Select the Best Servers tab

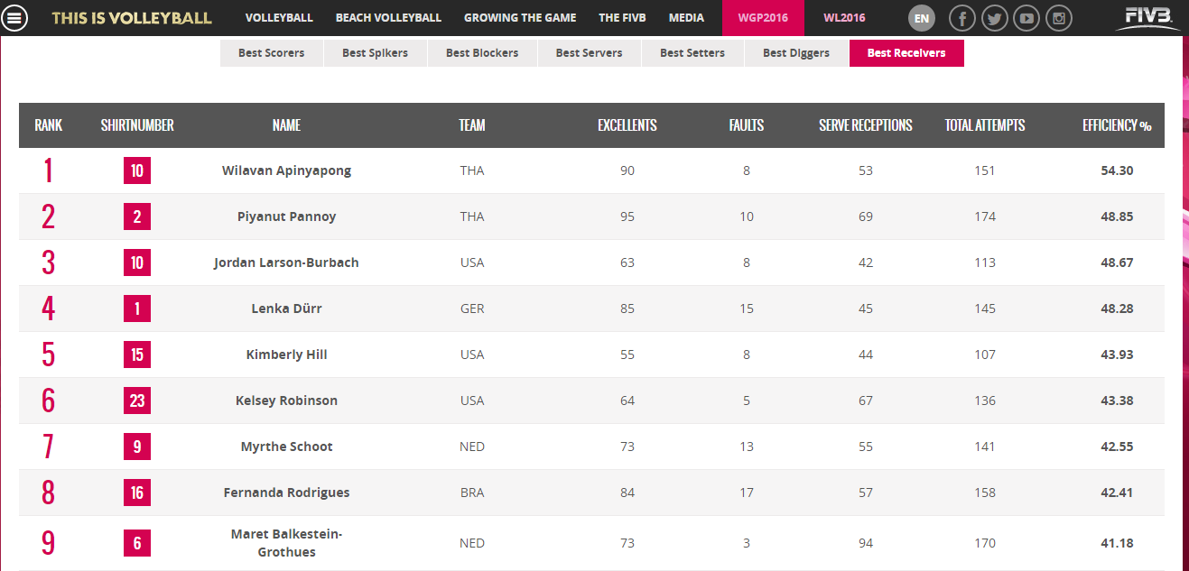point(589,53)
